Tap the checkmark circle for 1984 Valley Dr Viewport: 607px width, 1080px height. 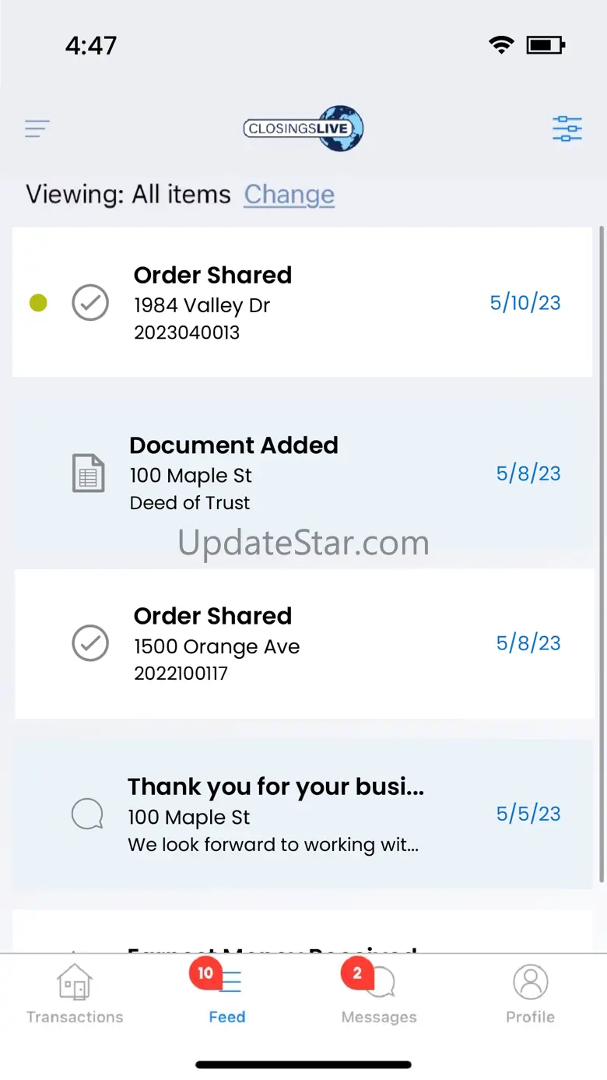[x=90, y=303]
